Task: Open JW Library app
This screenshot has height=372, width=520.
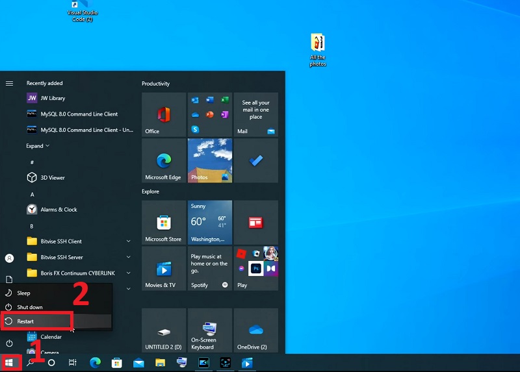Action: (79, 98)
